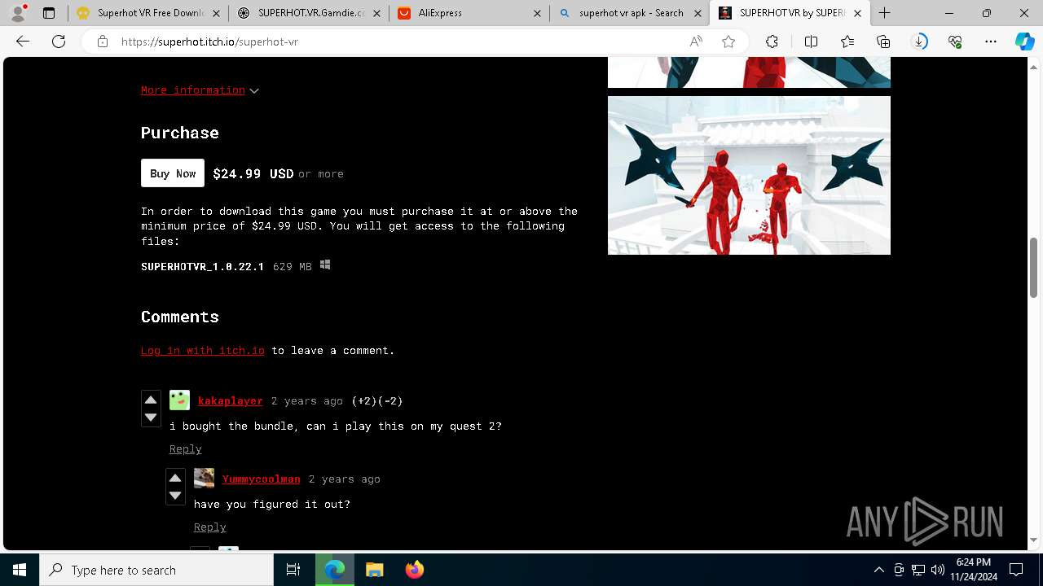1043x586 pixels.
Task: Show the Downloads panel
Action: pos(919,42)
